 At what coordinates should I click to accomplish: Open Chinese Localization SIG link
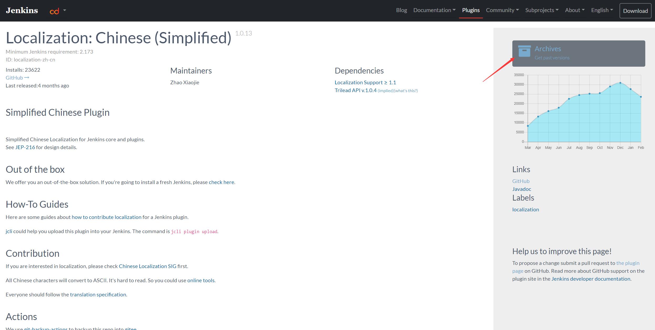(147, 266)
